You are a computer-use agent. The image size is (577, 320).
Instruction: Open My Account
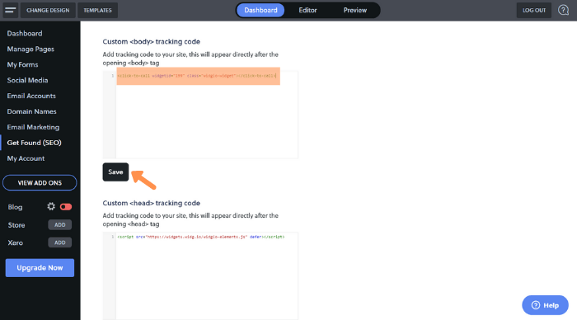tap(26, 158)
